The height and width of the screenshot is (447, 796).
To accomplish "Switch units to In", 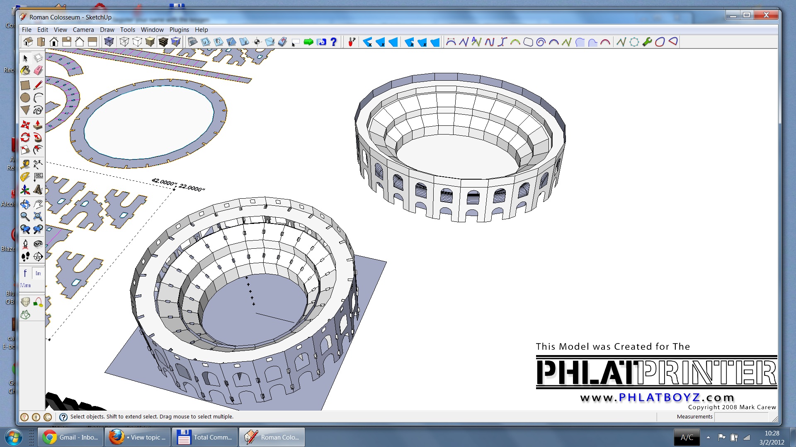I will [x=38, y=273].
